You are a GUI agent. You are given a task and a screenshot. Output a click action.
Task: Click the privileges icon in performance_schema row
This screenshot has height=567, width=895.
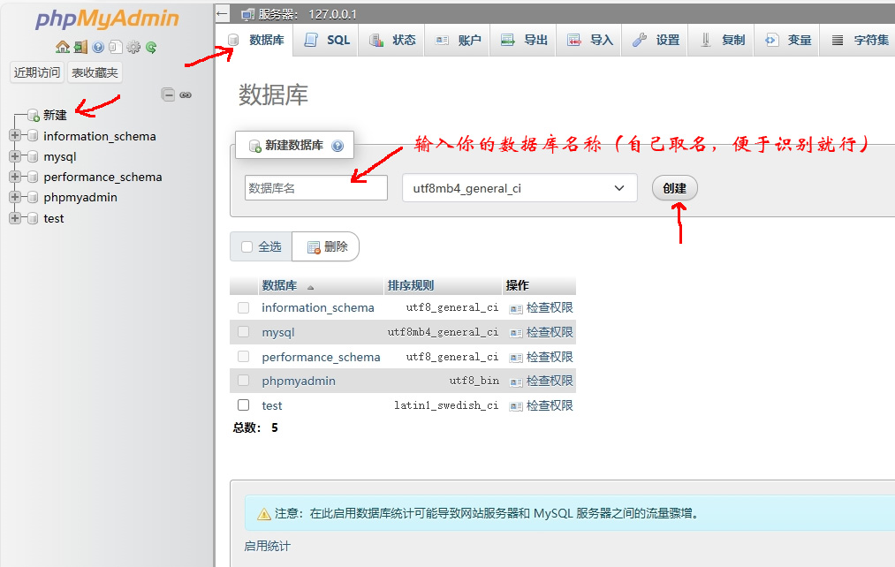(x=516, y=358)
